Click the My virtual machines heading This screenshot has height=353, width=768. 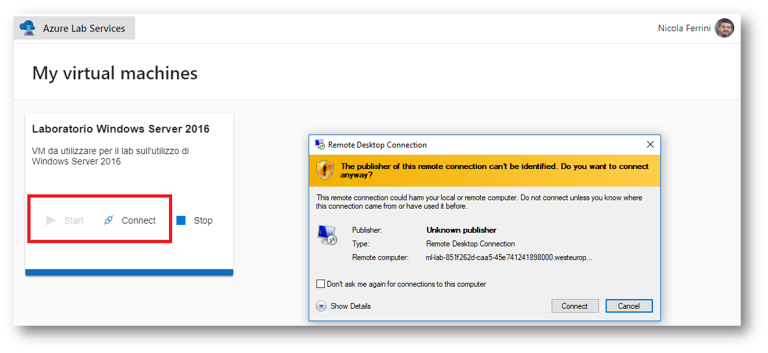pos(115,73)
